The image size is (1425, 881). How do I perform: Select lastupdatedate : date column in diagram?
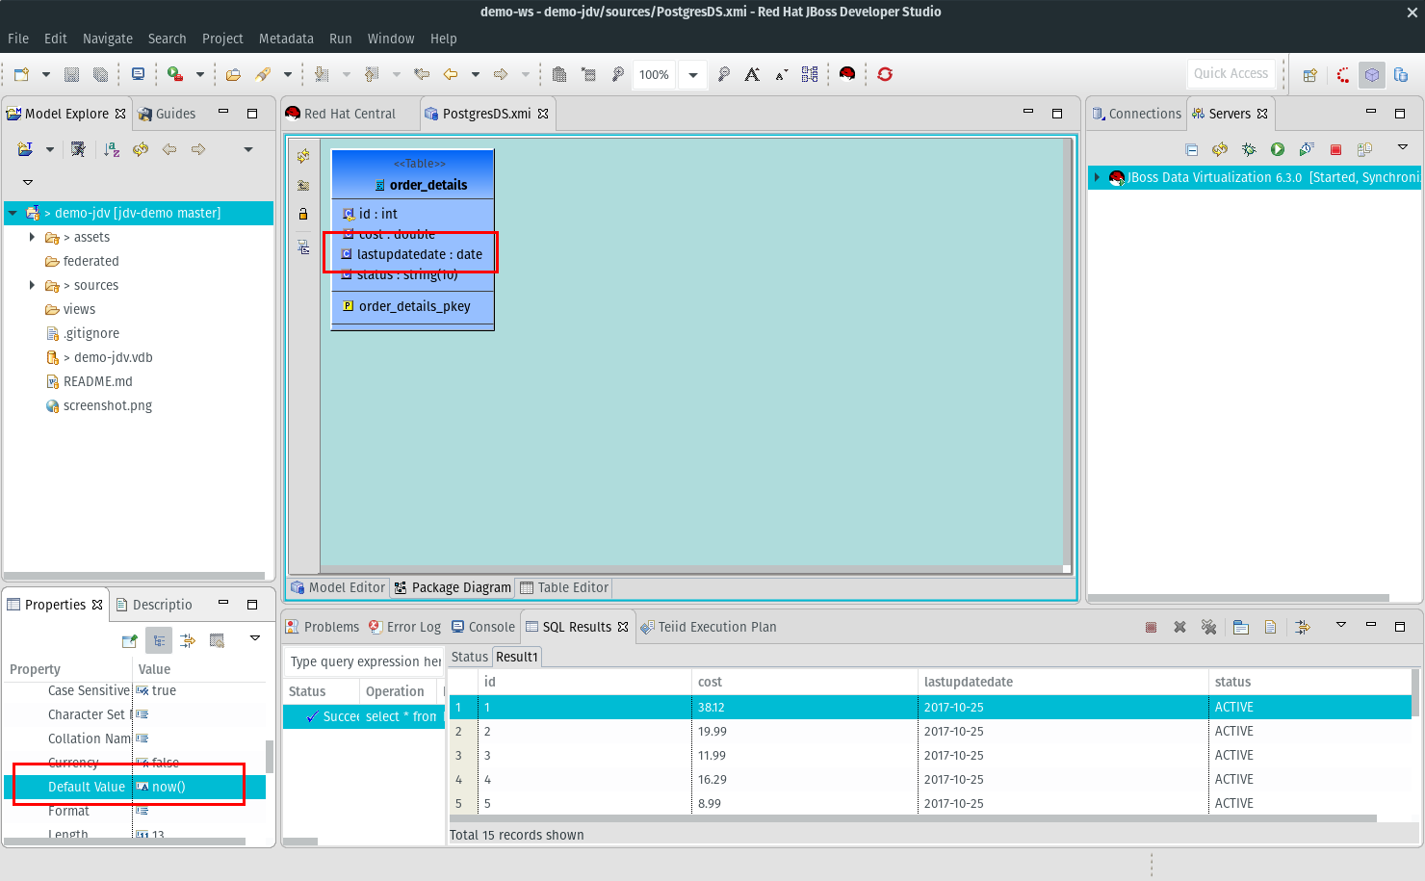click(412, 254)
